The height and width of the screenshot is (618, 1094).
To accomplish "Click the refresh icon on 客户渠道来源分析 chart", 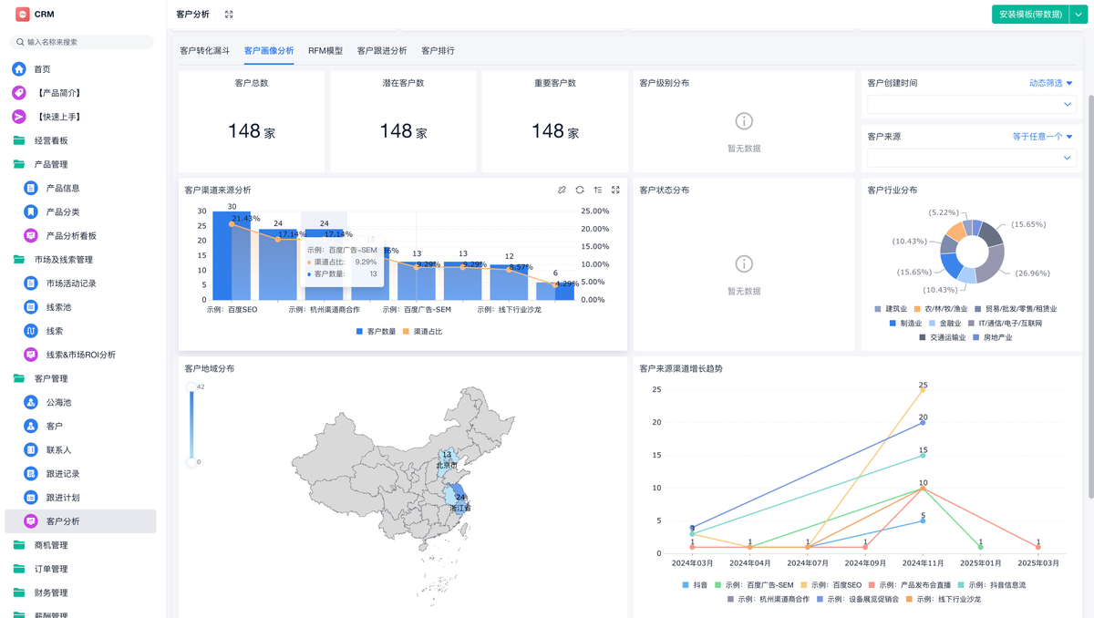I will 580,190.
